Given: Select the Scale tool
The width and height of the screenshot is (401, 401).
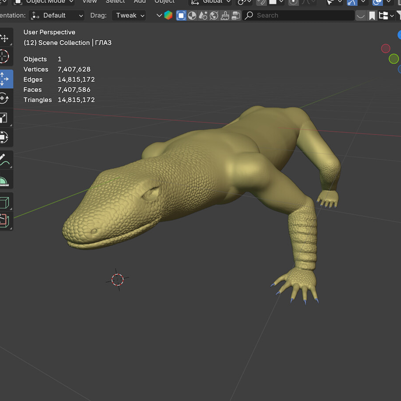Looking at the screenshot, I should tap(5, 118).
